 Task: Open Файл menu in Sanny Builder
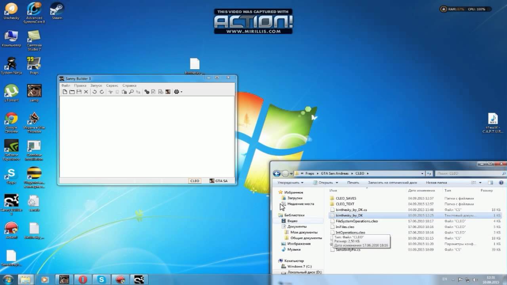pyautogui.click(x=66, y=85)
